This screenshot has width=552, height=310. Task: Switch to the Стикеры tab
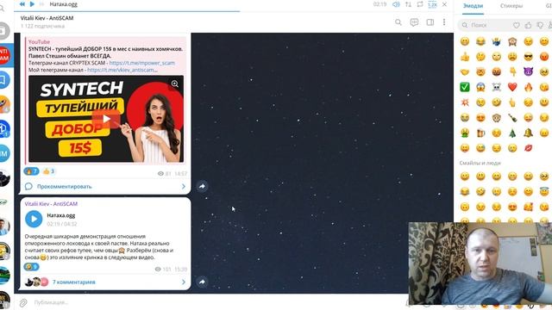tap(511, 6)
